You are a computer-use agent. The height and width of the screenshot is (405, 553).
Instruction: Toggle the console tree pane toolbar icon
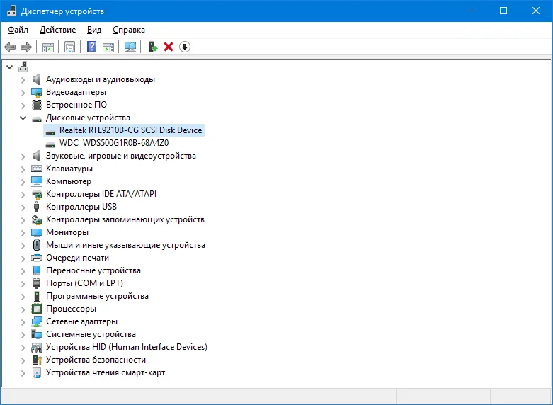48,47
